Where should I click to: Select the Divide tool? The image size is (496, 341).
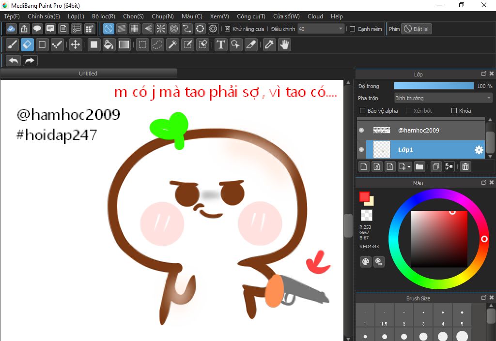point(251,44)
